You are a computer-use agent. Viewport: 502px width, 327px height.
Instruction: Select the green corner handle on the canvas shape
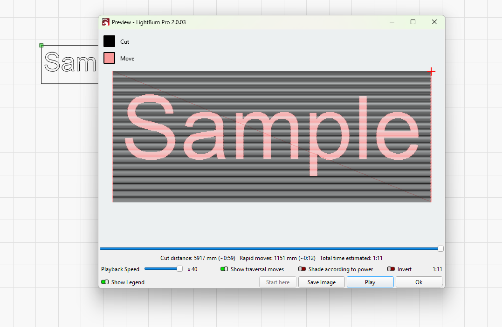(x=41, y=45)
